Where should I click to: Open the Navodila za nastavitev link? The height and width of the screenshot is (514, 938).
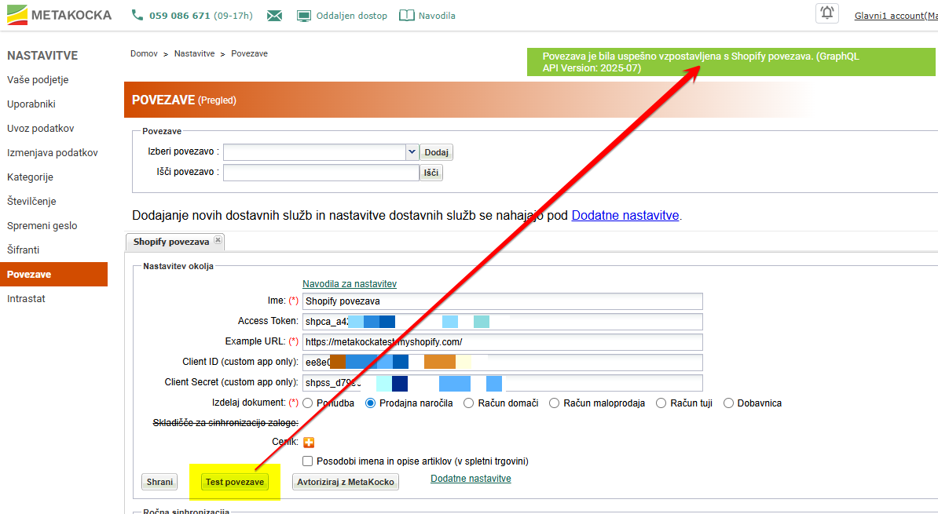pyautogui.click(x=350, y=284)
